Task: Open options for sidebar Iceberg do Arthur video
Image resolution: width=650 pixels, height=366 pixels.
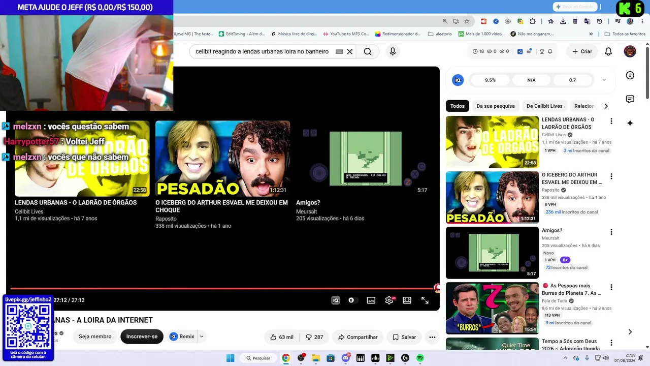Action: point(611,177)
